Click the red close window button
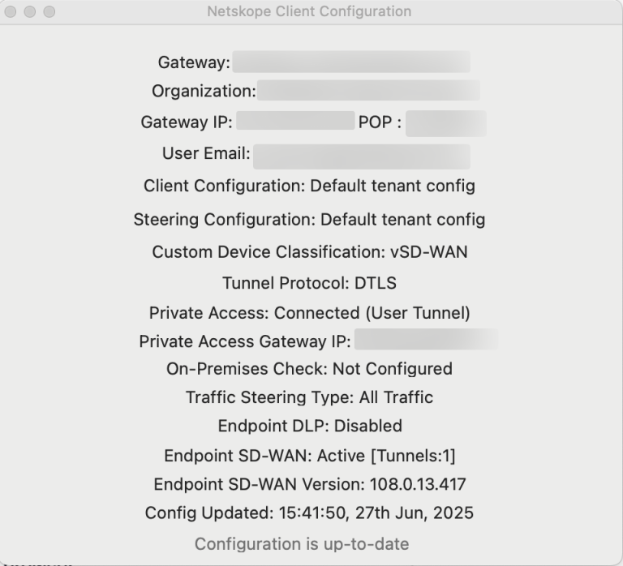This screenshot has height=566, width=623. 12,12
